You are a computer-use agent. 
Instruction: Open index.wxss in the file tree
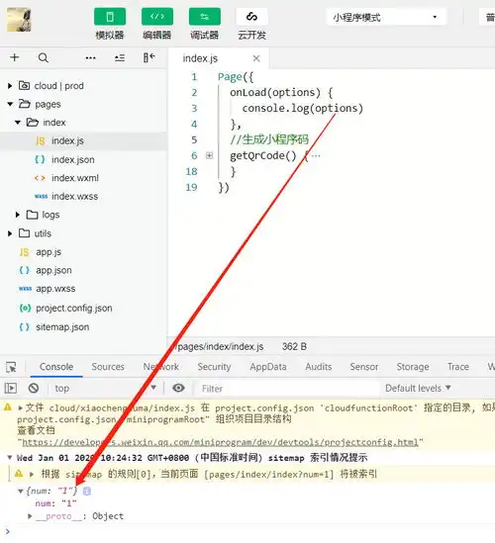pyautogui.click(x=75, y=197)
